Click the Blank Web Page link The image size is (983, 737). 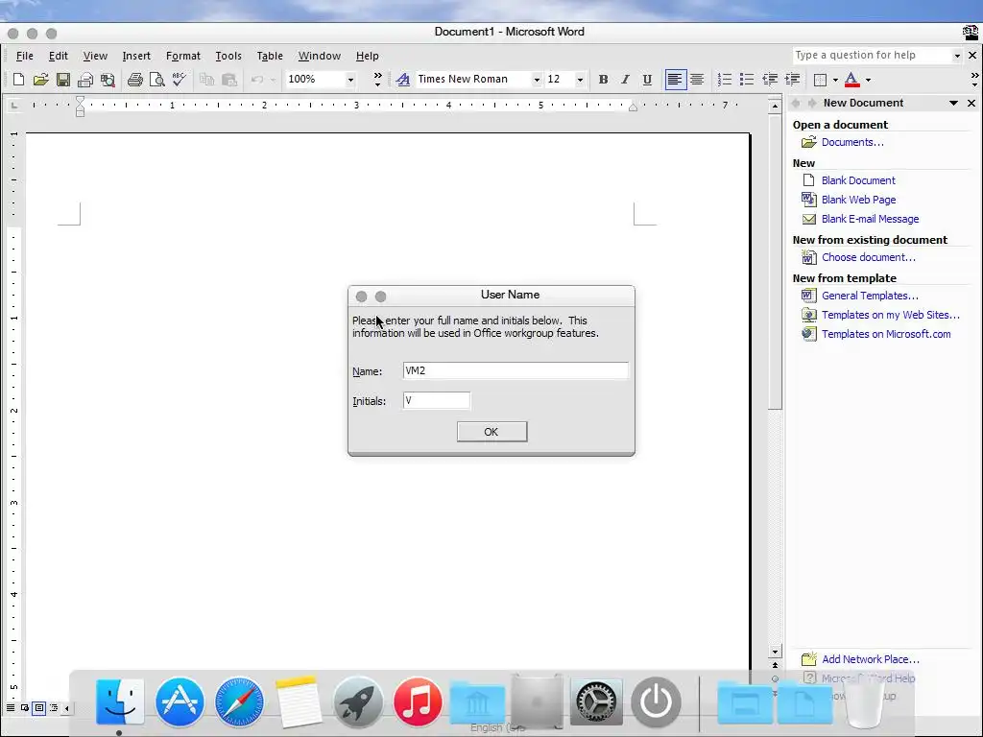(858, 200)
